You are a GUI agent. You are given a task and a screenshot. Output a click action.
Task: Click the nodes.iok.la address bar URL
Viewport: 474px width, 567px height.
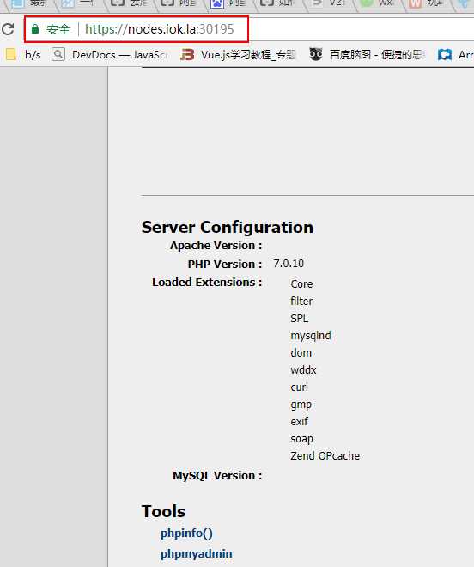[160, 29]
